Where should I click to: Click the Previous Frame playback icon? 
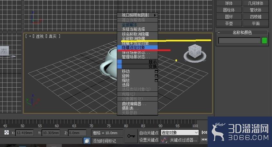pyautogui.click(x=204, y=139)
